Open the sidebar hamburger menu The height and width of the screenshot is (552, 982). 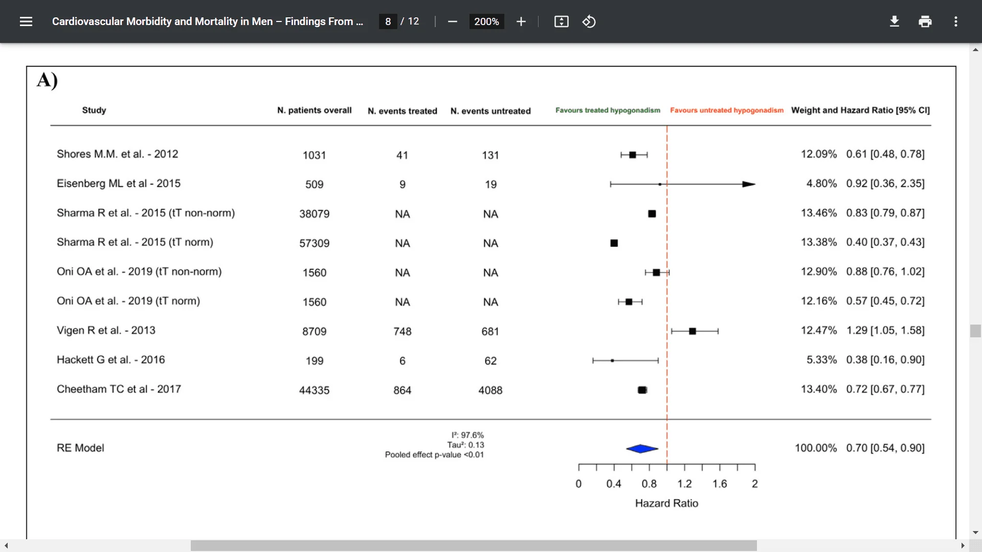coord(26,21)
